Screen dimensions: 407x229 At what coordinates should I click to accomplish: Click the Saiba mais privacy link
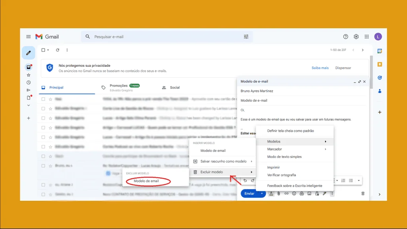tap(320, 68)
